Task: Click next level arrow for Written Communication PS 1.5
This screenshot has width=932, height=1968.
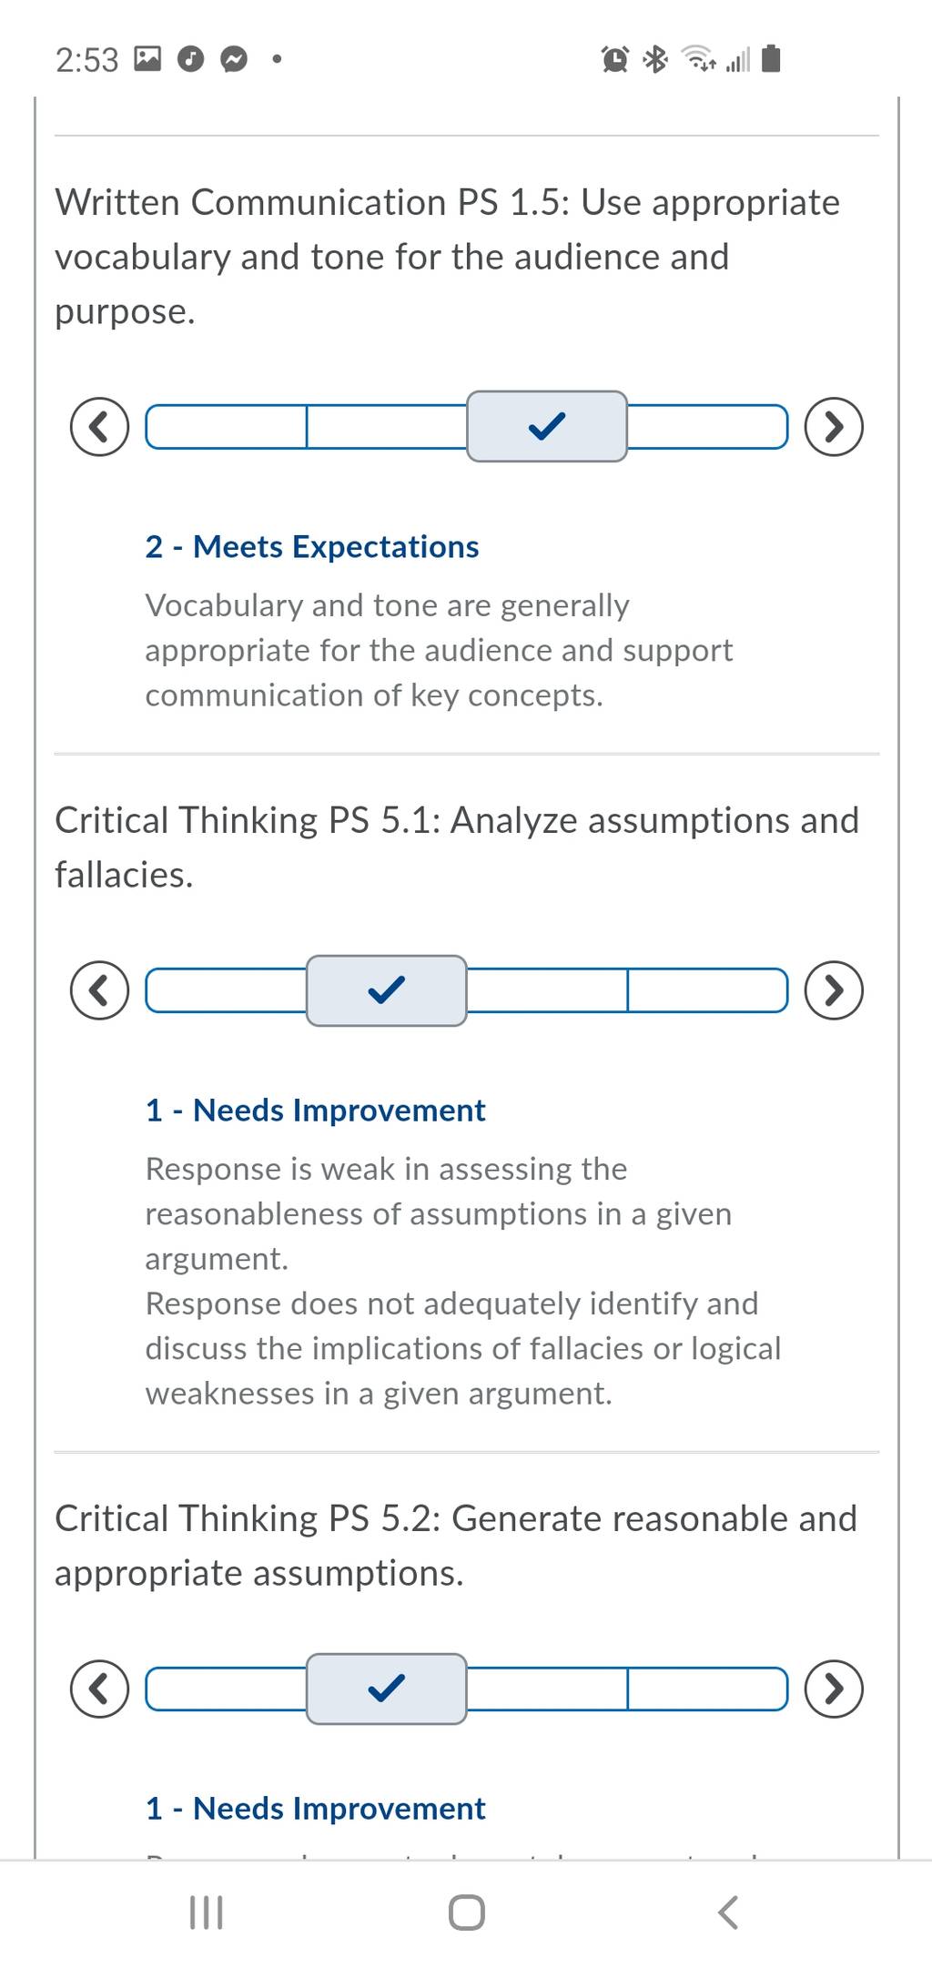Action: tap(834, 426)
